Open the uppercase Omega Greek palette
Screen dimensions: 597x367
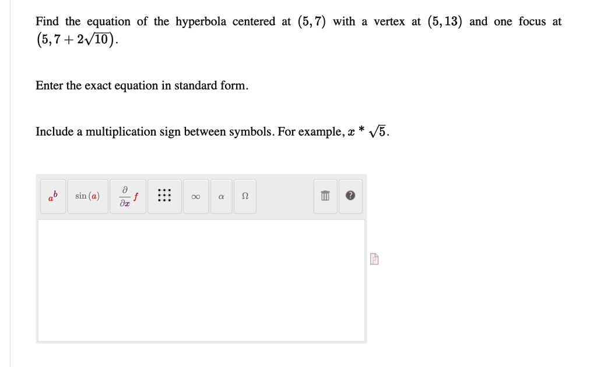point(245,196)
